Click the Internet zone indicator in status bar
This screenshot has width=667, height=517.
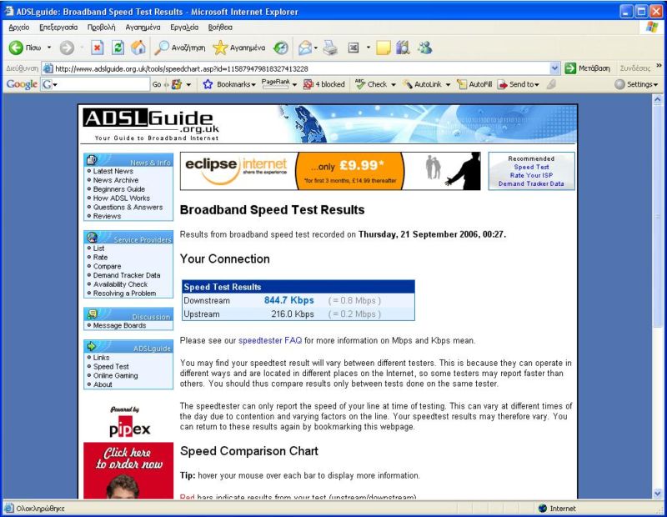(557, 509)
